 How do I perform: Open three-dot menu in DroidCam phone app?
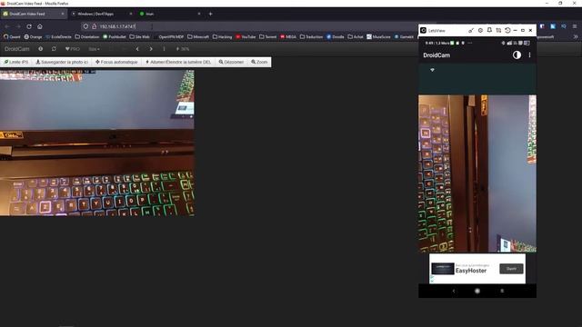click(x=529, y=54)
